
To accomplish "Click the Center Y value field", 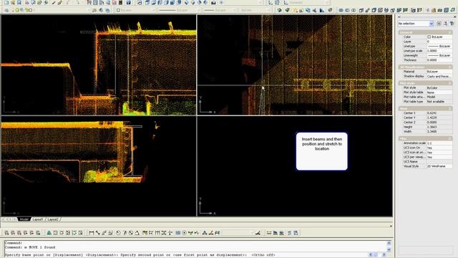I will tap(439, 118).
